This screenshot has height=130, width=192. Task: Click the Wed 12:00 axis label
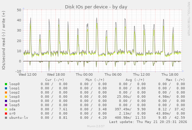(x=27, y=75)
